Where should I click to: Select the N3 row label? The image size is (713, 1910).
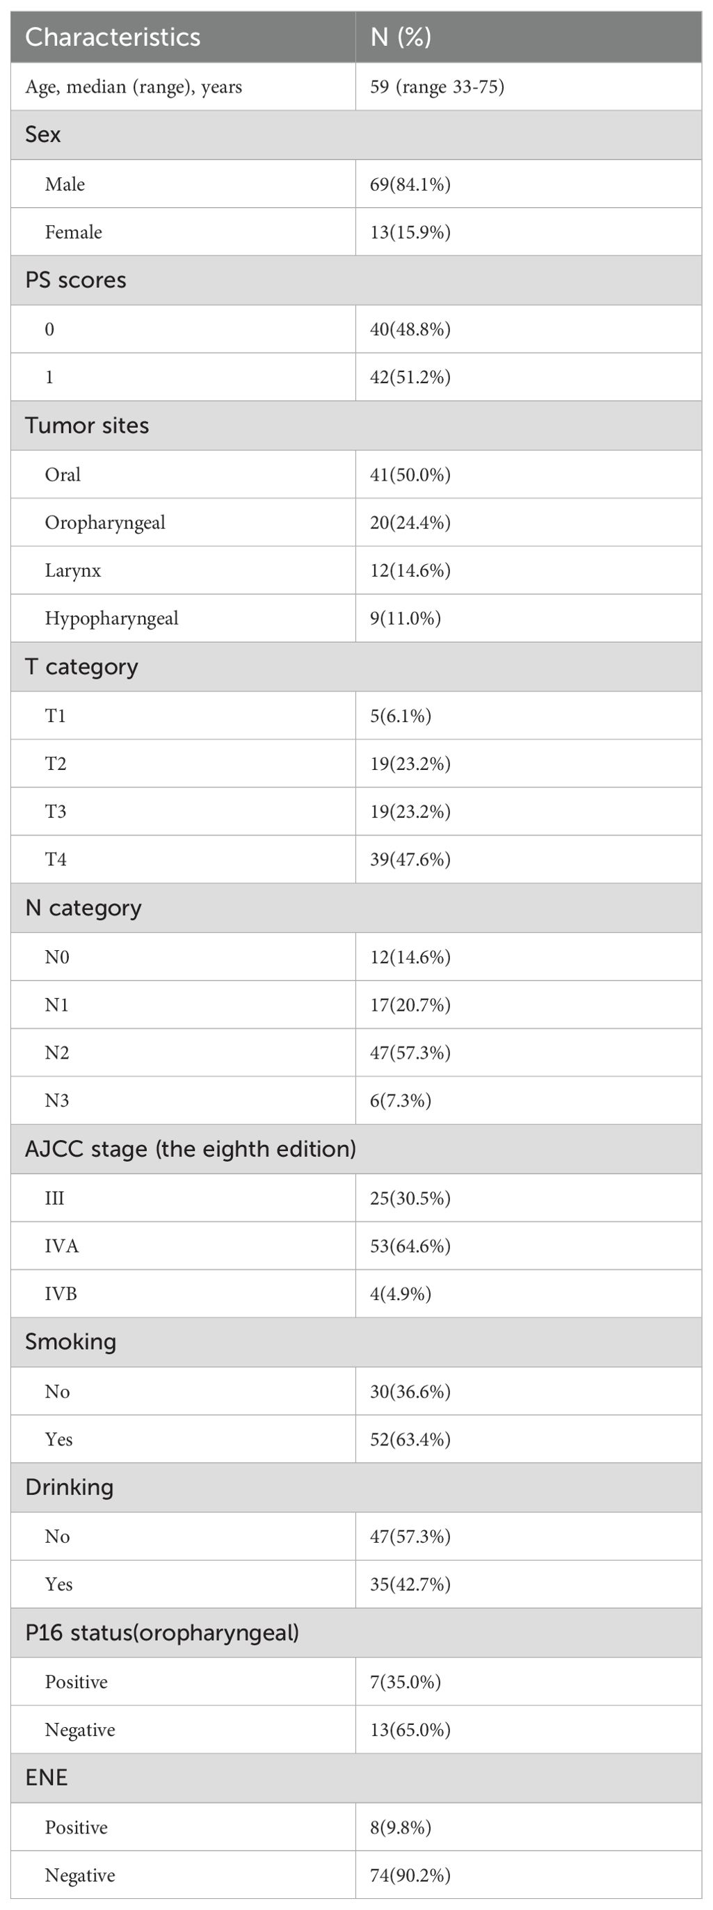(x=57, y=1100)
